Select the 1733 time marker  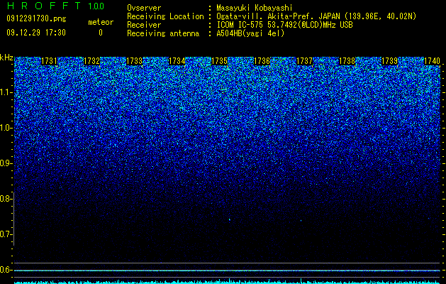[x=134, y=61]
